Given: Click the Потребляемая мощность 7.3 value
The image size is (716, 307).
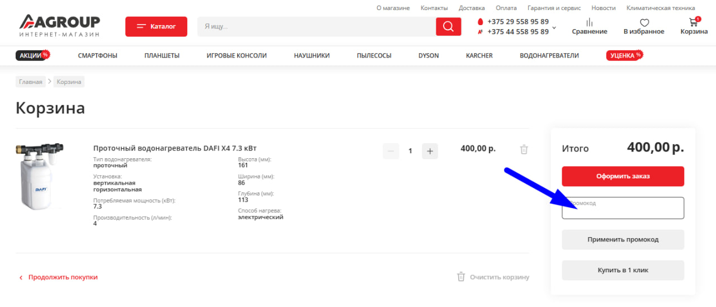Looking at the screenshot, I should coord(97,206).
